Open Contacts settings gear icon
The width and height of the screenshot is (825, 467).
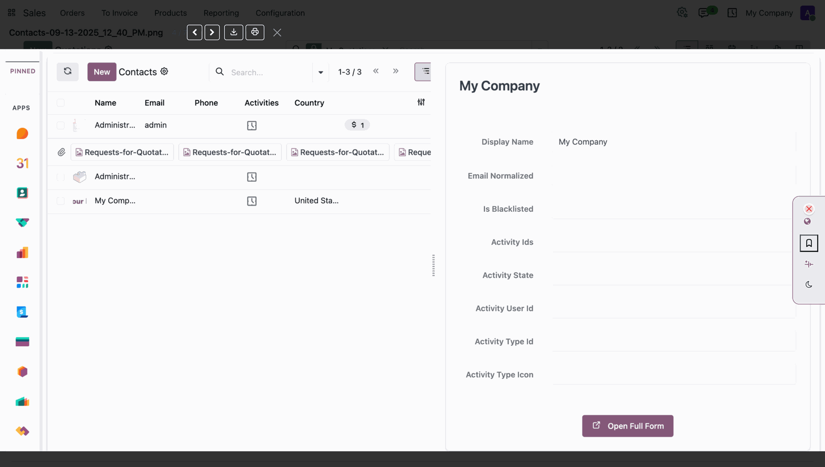(x=164, y=71)
